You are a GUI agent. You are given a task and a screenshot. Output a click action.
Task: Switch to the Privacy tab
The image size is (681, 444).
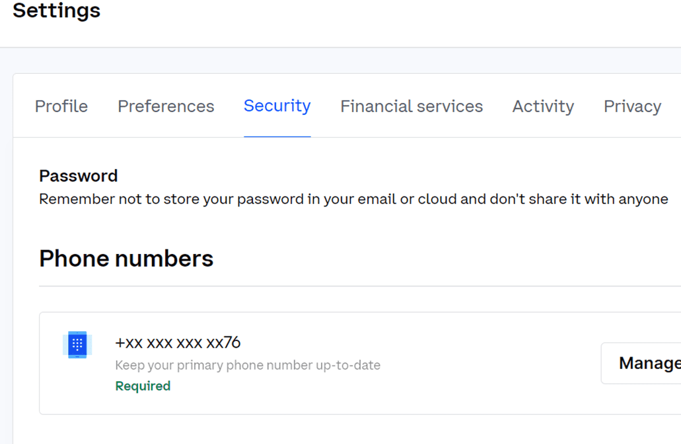[632, 106]
